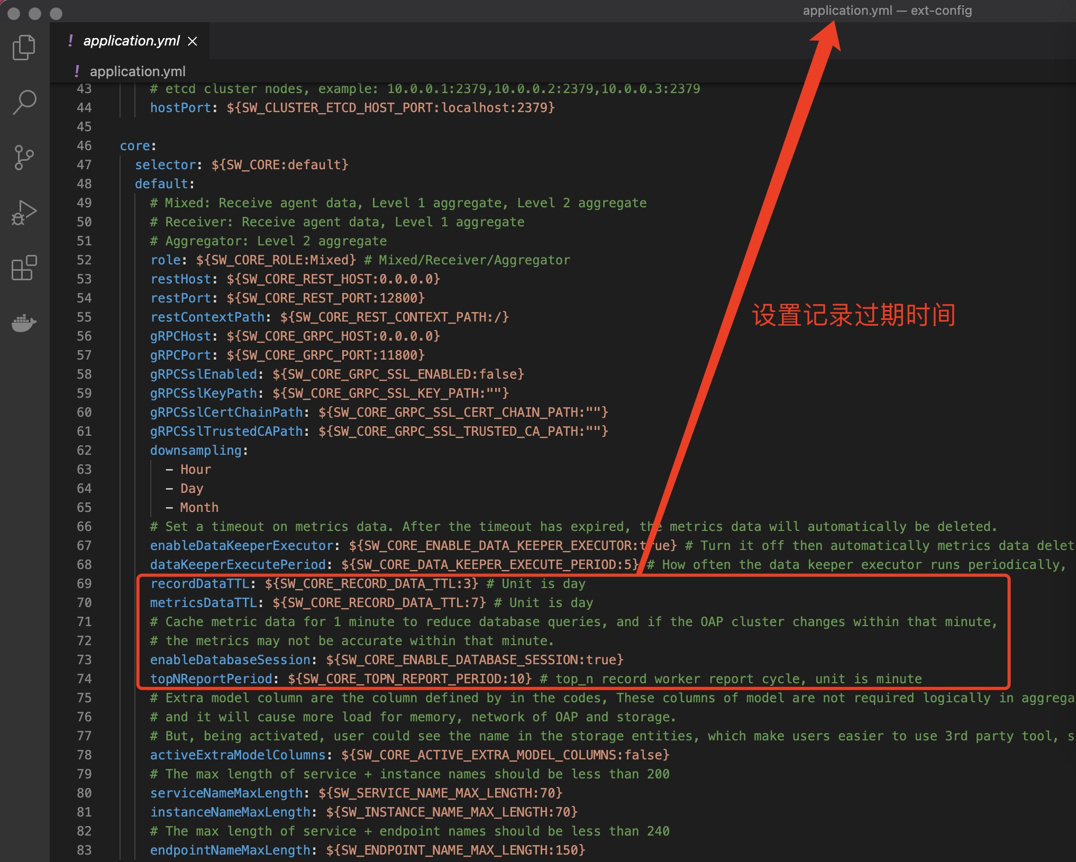
Task: Click the 'core' key on line 46
Action: pyautogui.click(x=135, y=145)
